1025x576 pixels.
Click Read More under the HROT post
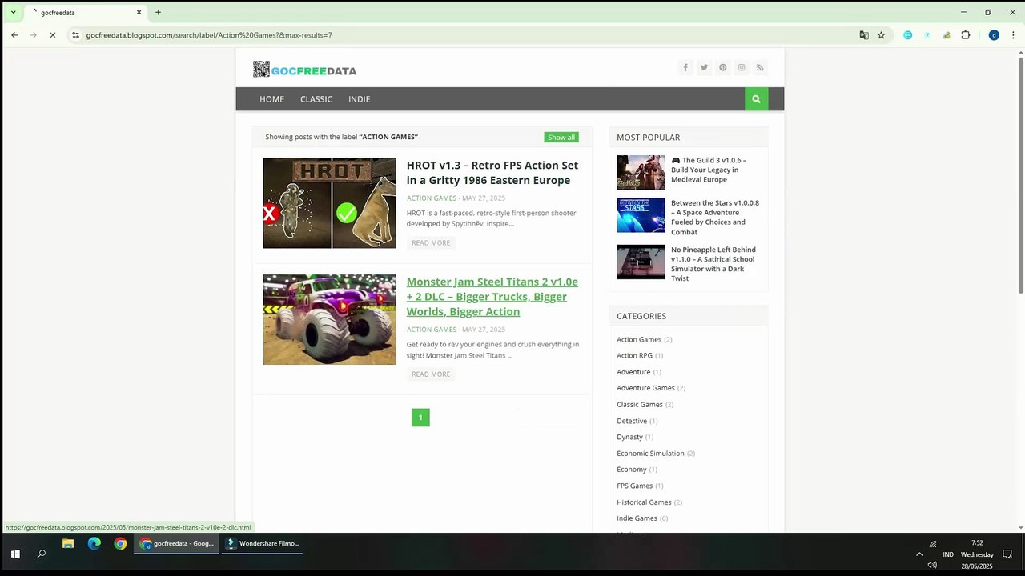click(431, 242)
